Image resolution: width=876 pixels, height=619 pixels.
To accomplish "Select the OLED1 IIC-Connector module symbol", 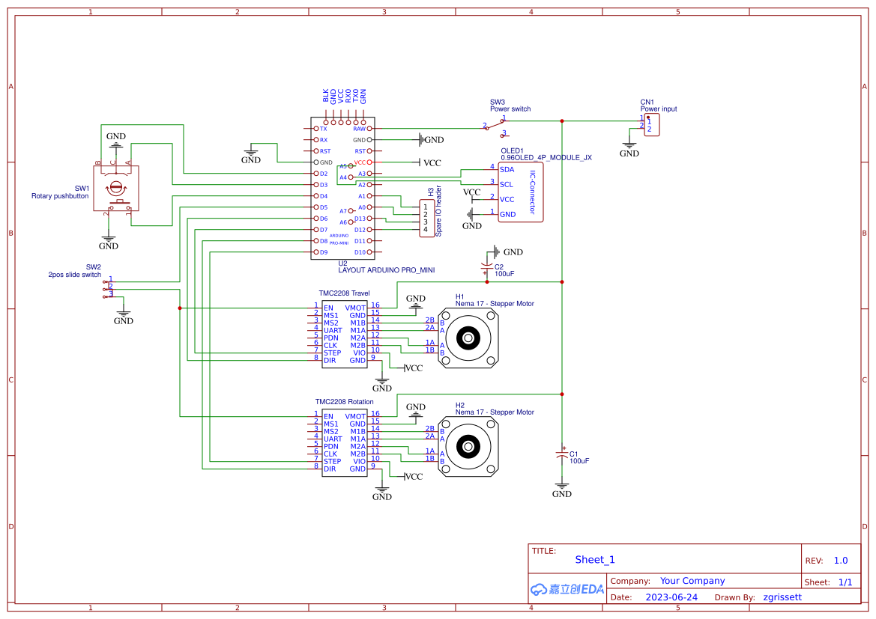I will coord(519,192).
